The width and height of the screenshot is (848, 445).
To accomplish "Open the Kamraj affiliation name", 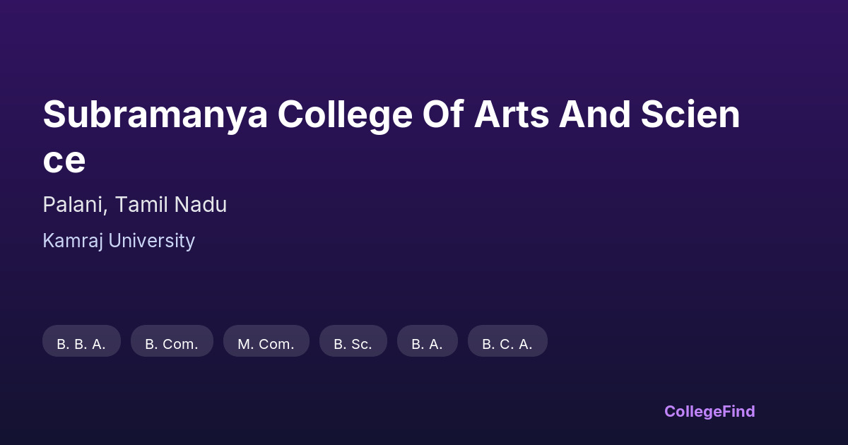I will coord(73,241).
